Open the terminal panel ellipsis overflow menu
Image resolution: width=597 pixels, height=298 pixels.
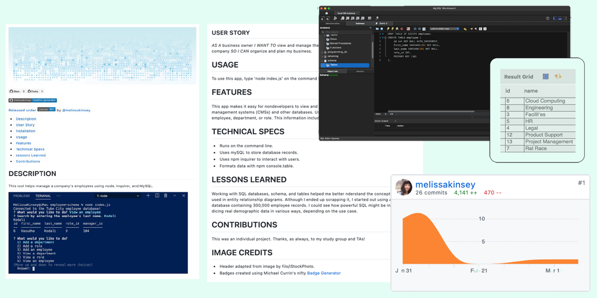(x=58, y=196)
